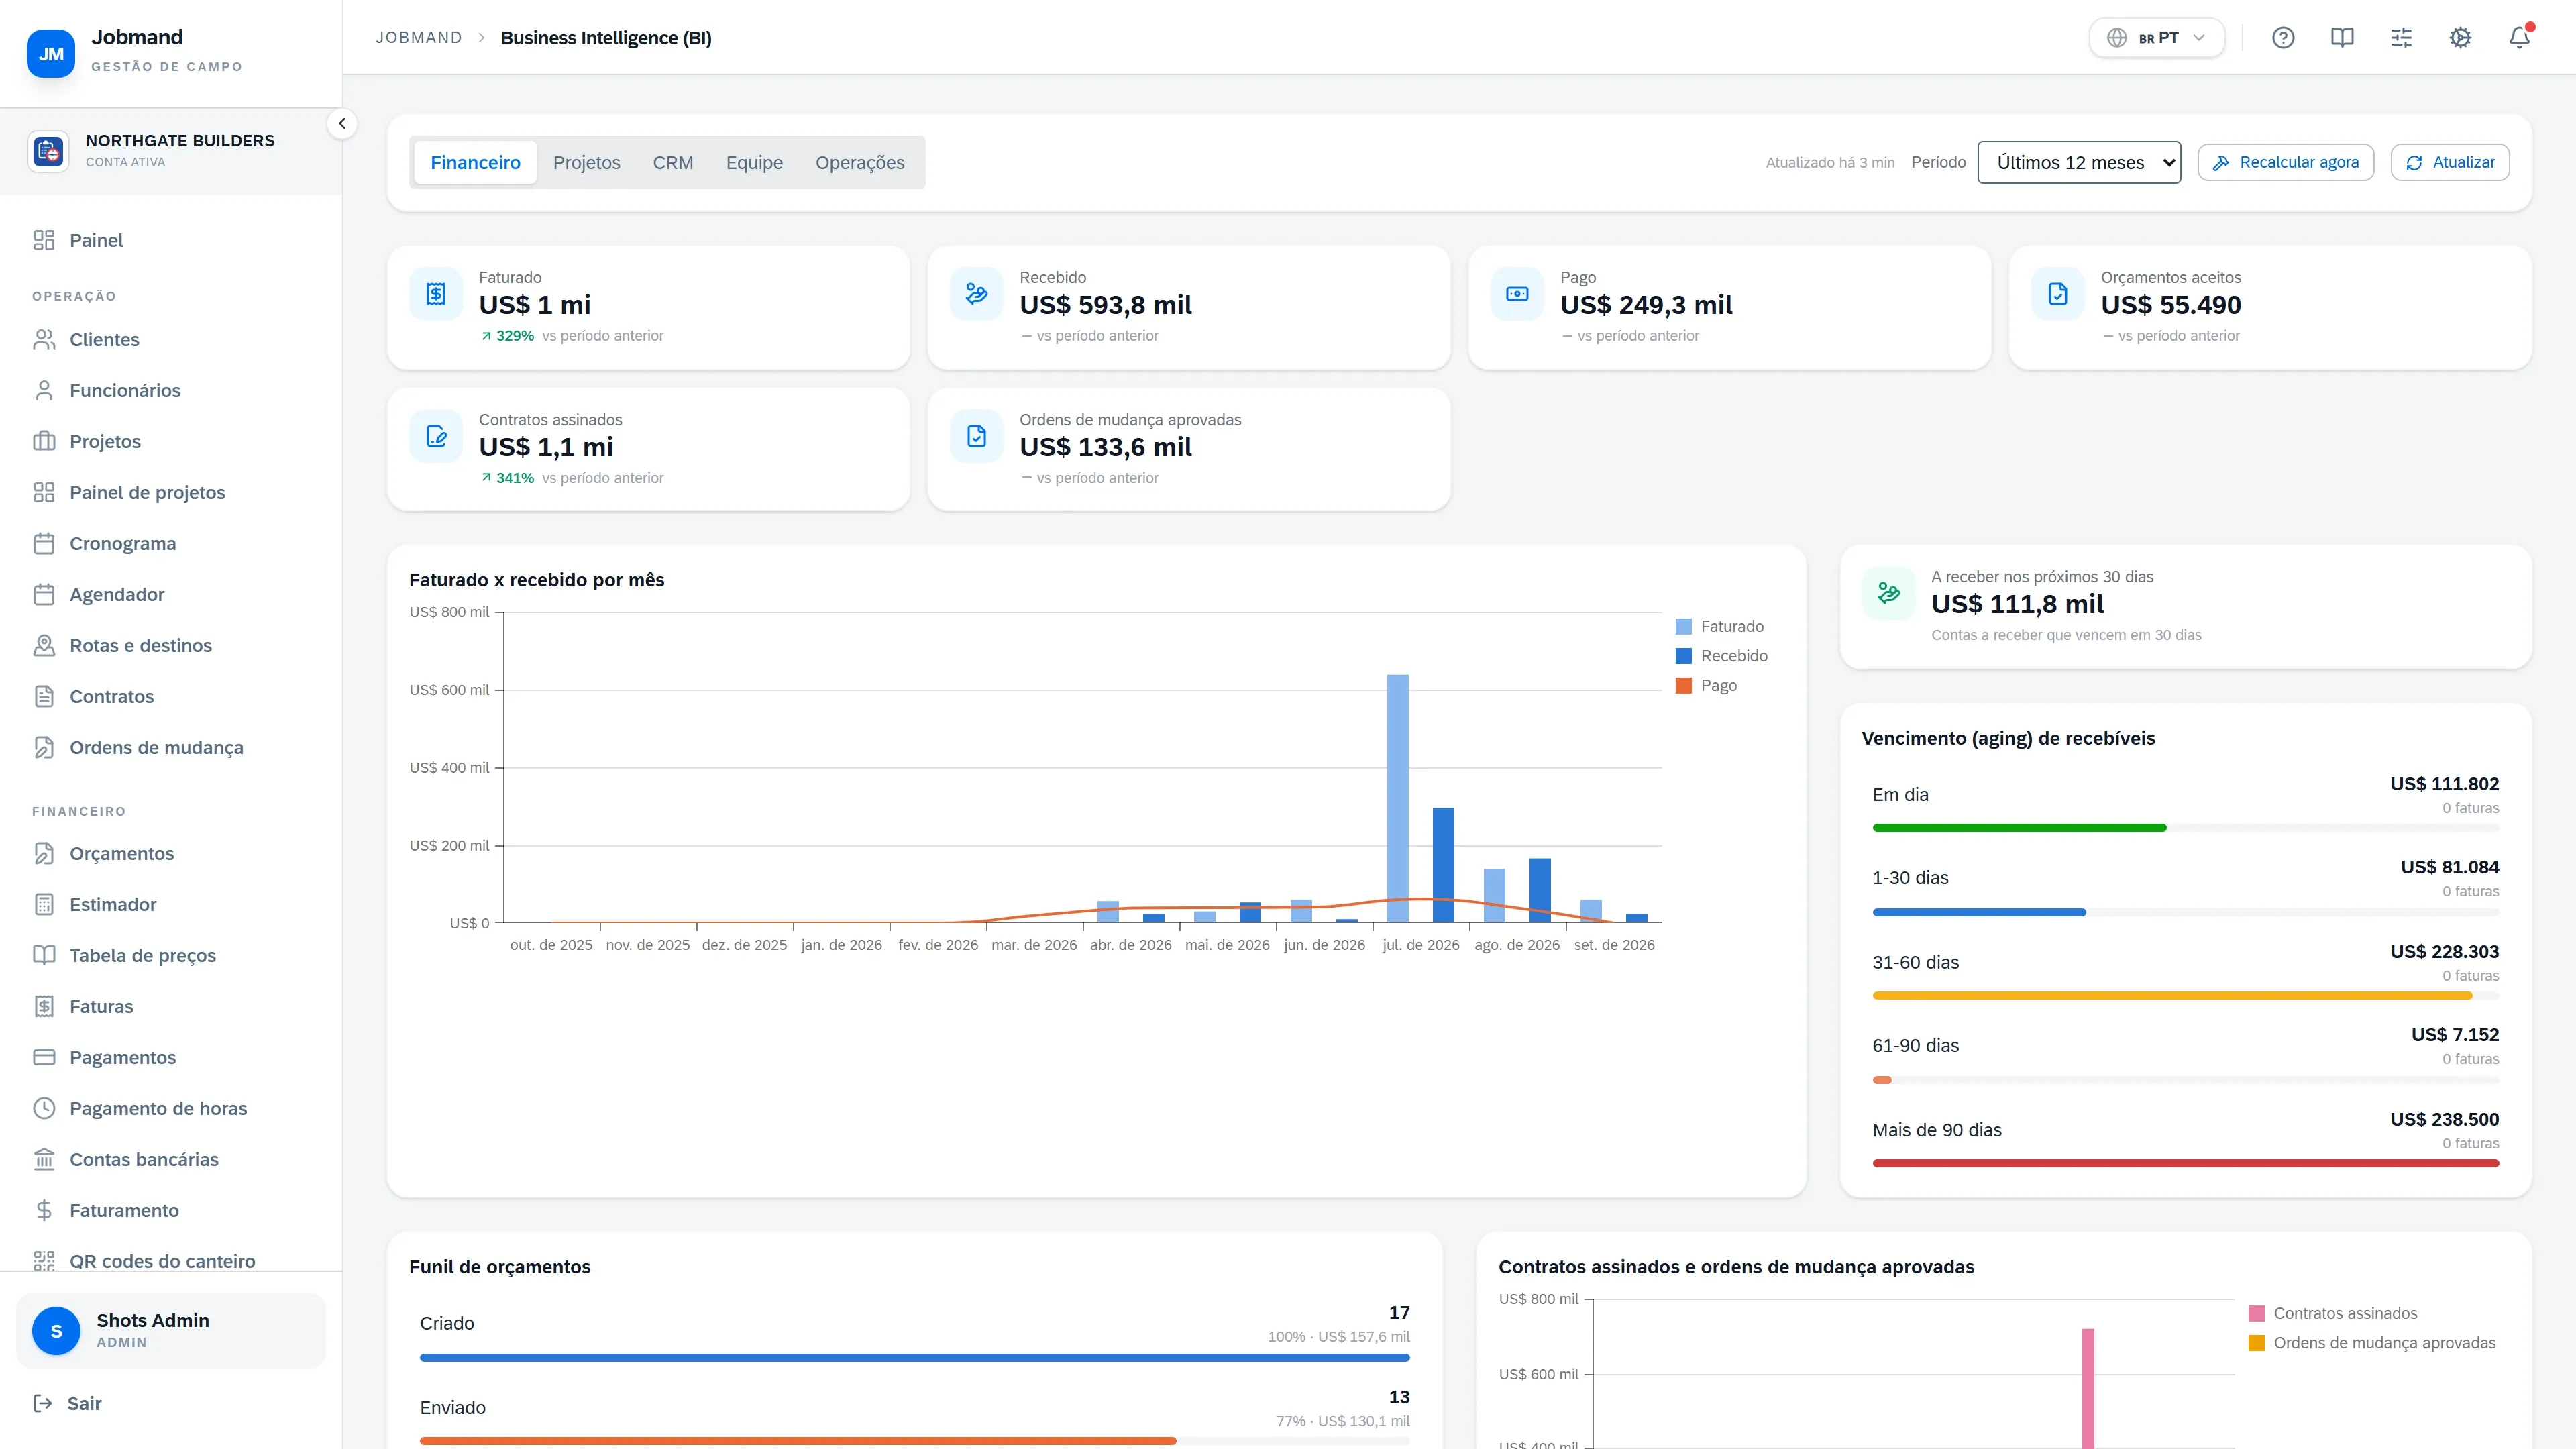Open Pagamento de horas in sidebar
The width and height of the screenshot is (2576, 1449).
171,1109
